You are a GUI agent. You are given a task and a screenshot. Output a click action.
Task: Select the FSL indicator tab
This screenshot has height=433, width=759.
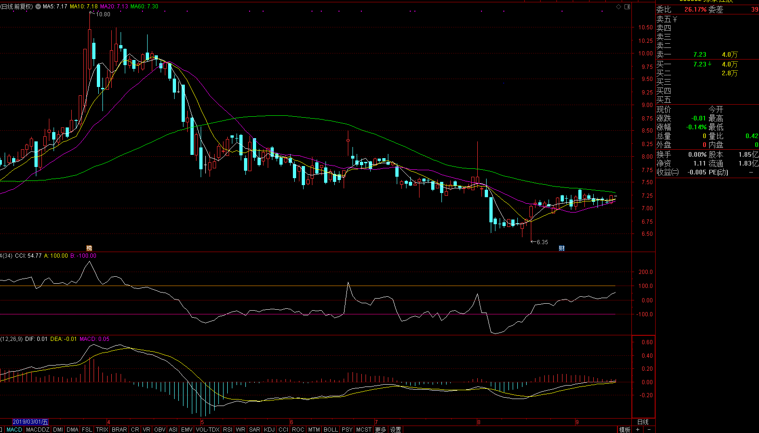87,430
